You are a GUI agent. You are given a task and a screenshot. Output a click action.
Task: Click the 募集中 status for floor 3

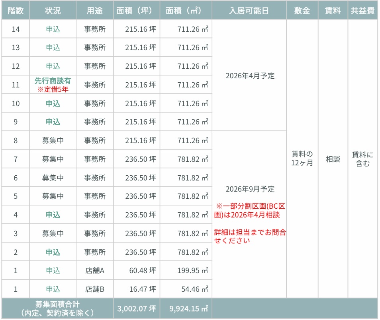point(53,233)
